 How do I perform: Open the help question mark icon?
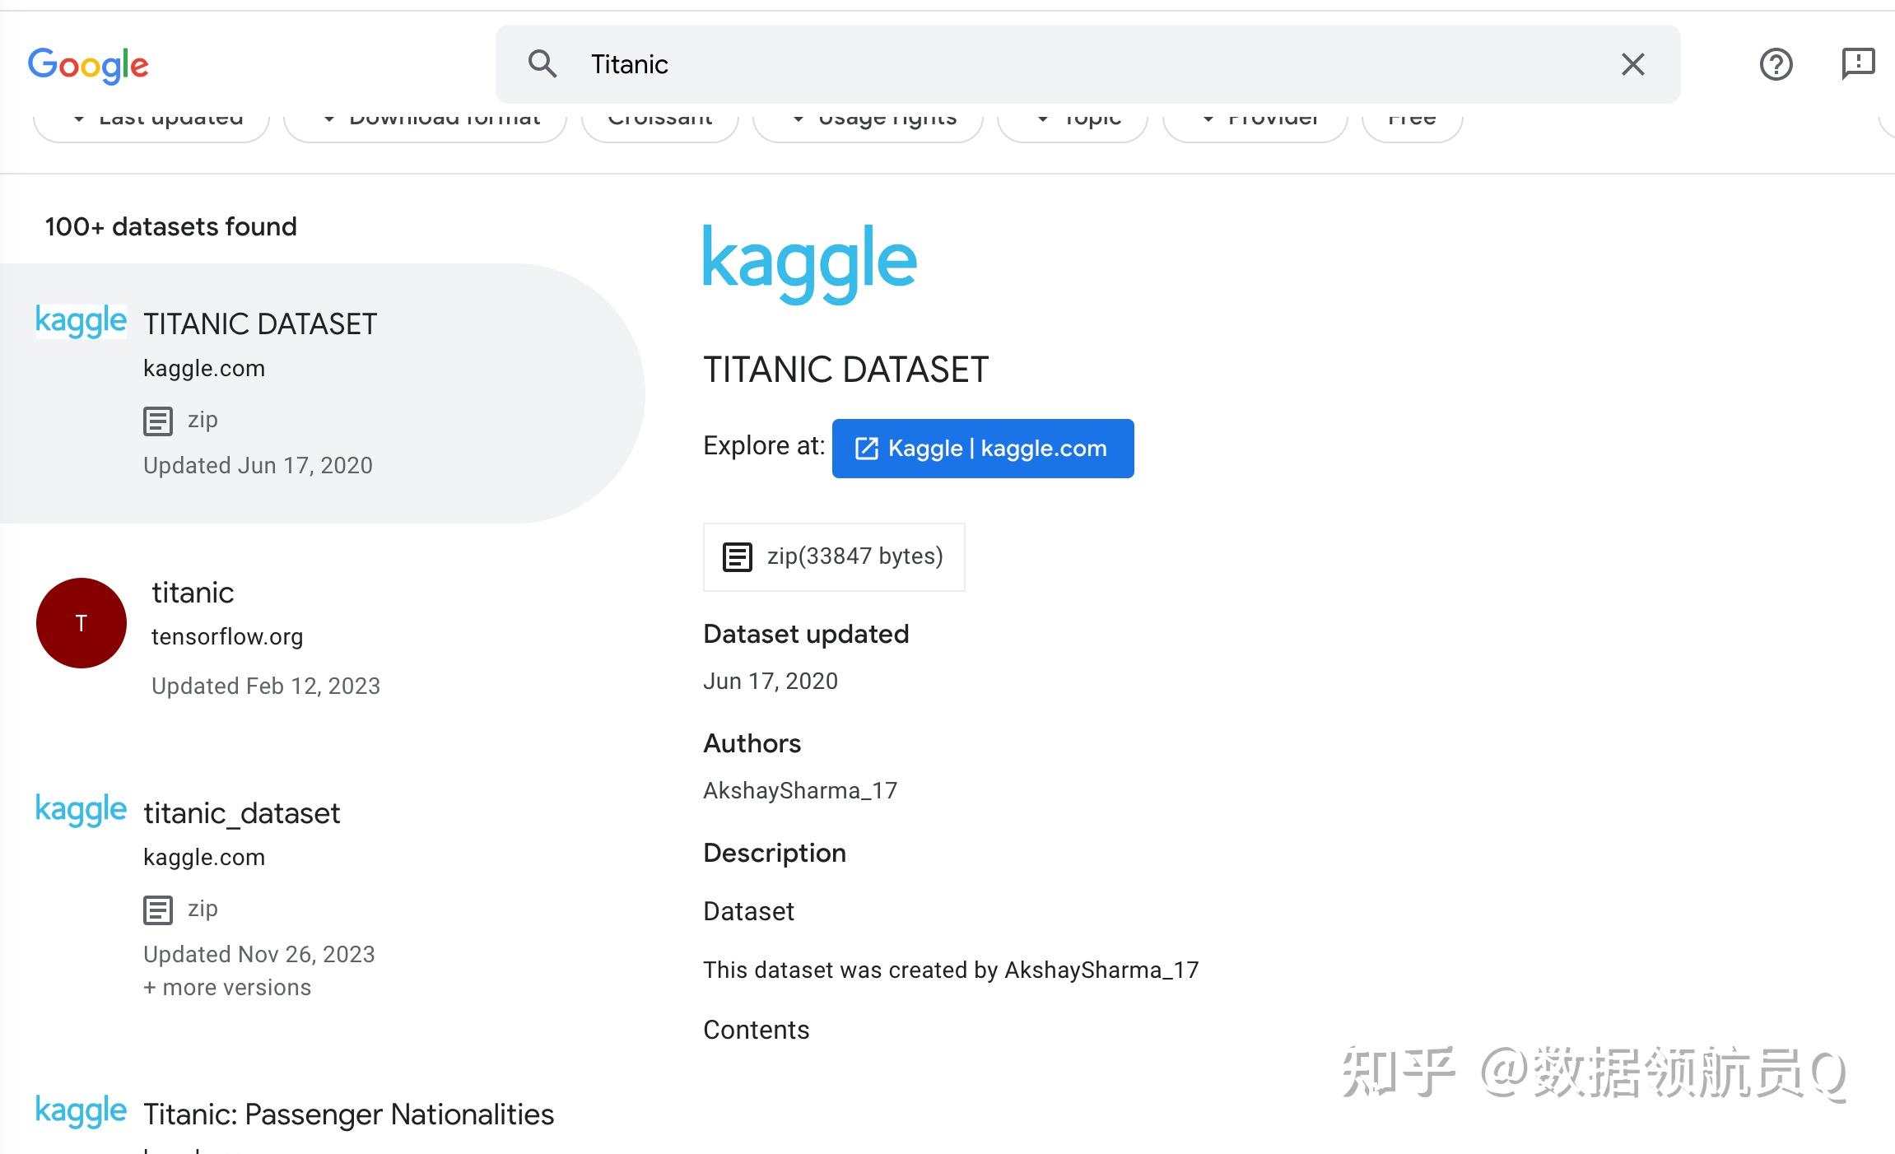point(1776,64)
